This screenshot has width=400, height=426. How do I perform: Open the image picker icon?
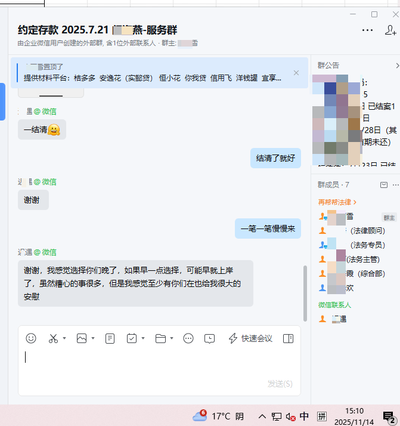pos(82,338)
